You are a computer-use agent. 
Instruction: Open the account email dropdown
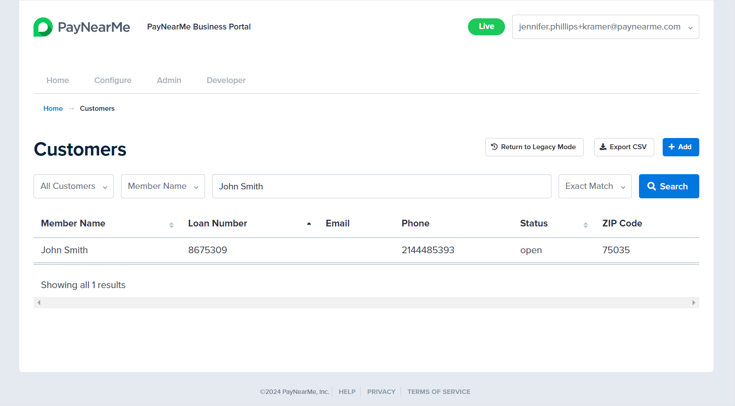606,27
